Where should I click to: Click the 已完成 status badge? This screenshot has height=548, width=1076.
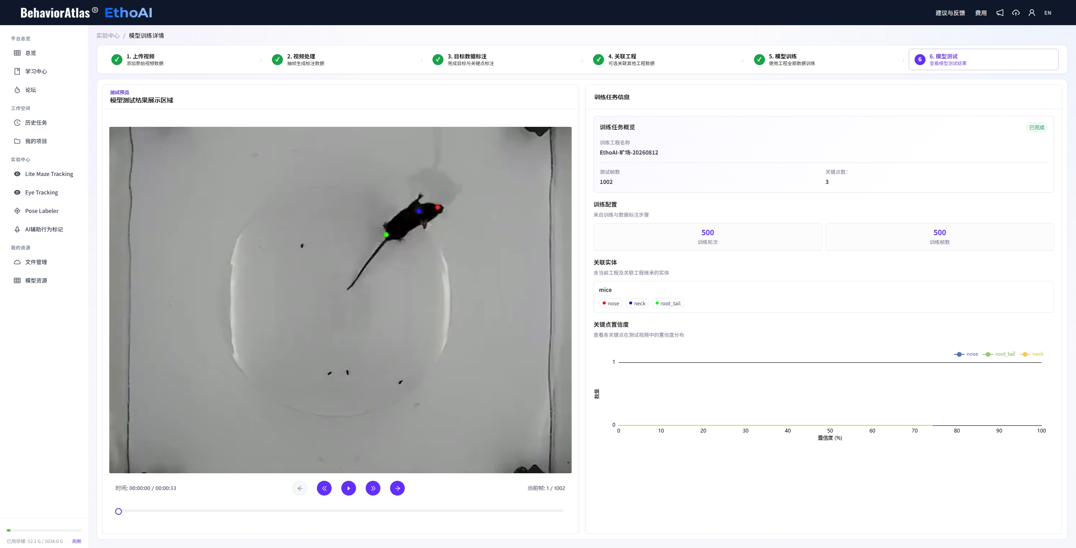click(1036, 128)
